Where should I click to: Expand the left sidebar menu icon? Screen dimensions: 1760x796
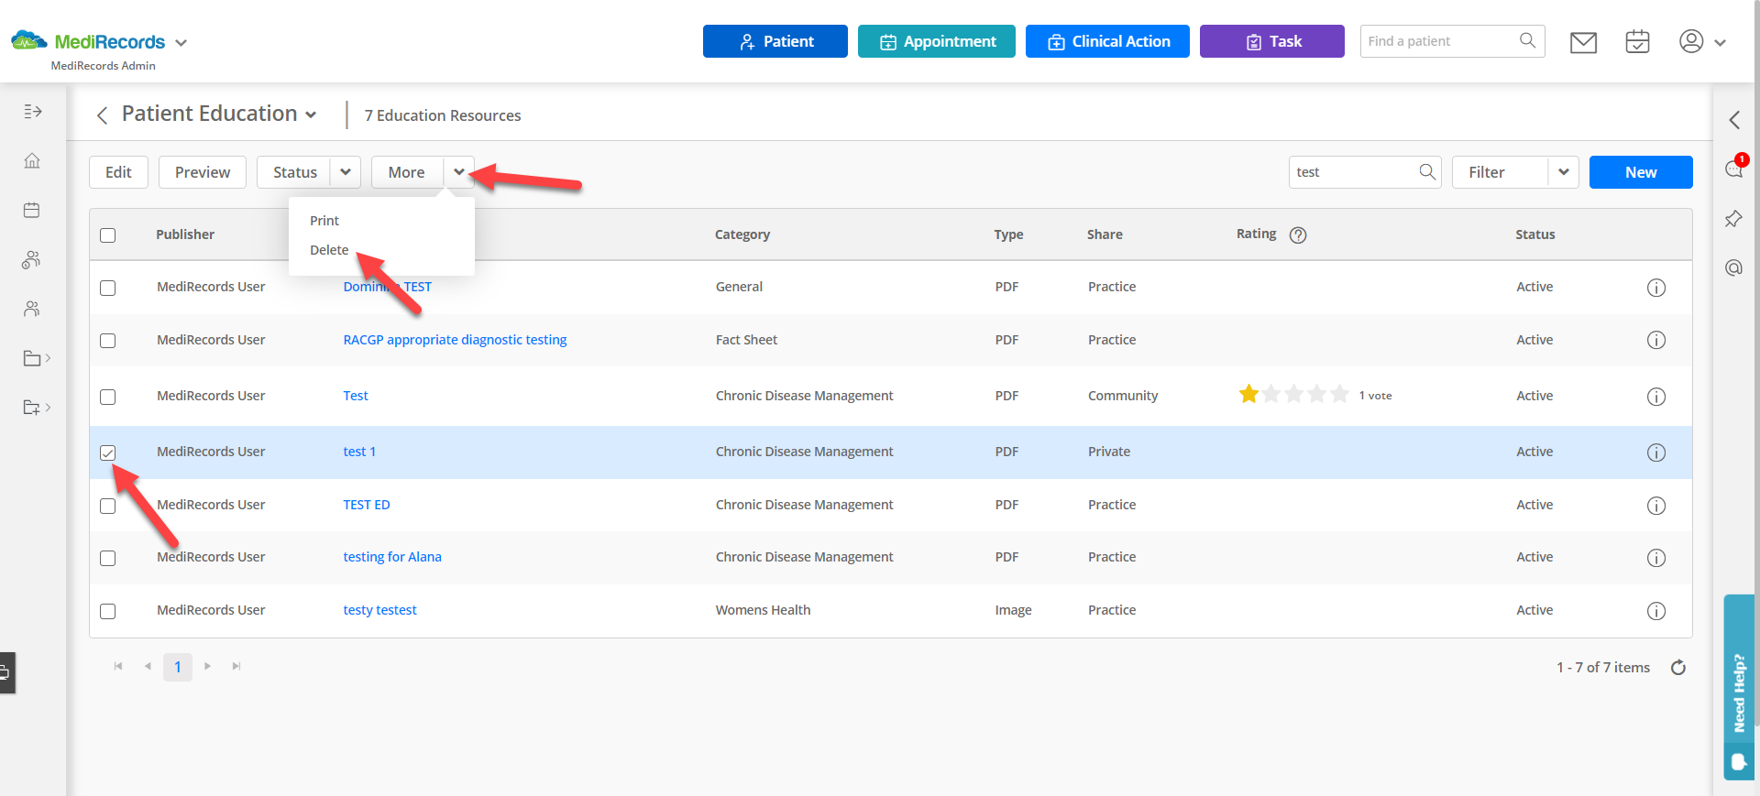pyautogui.click(x=33, y=112)
